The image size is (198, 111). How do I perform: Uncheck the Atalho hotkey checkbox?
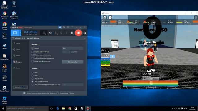point(32,48)
